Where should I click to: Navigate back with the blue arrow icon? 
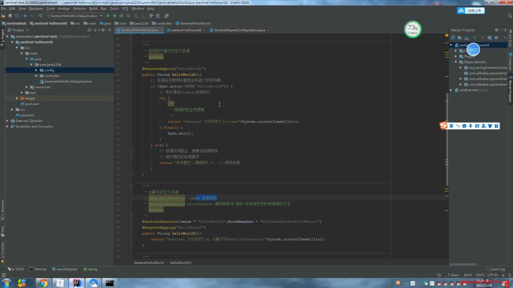click(25, 16)
